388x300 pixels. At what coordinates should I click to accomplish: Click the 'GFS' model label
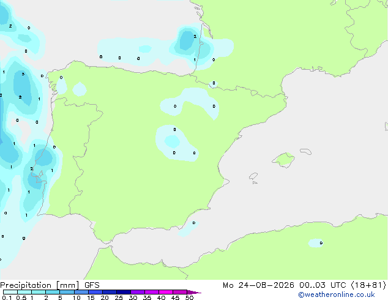click(x=92, y=285)
